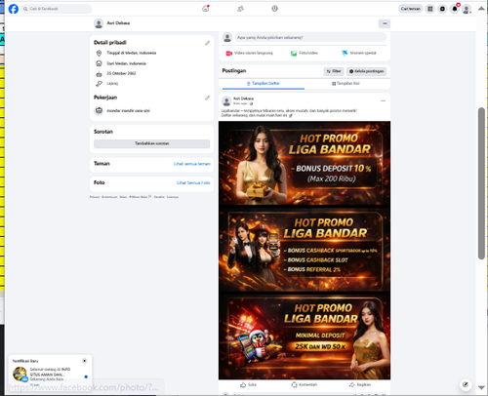Switch to 'Tampilan Kisi' tab
This screenshot has height=396, width=488.
point(346,84)
